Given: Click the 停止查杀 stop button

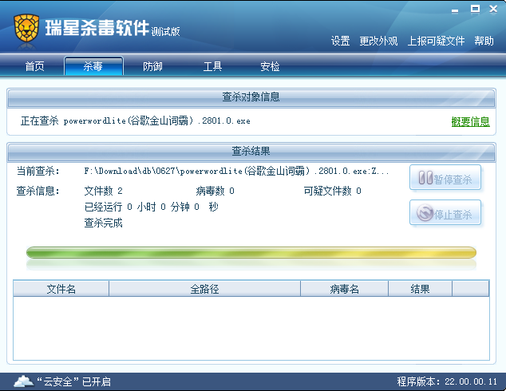Looking at the screenshot, I should pyautogui.click(x=445, y=213).
